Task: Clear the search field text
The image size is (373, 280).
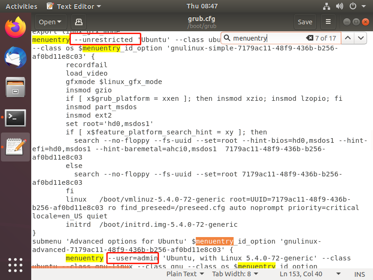Action: click(310, 38)
